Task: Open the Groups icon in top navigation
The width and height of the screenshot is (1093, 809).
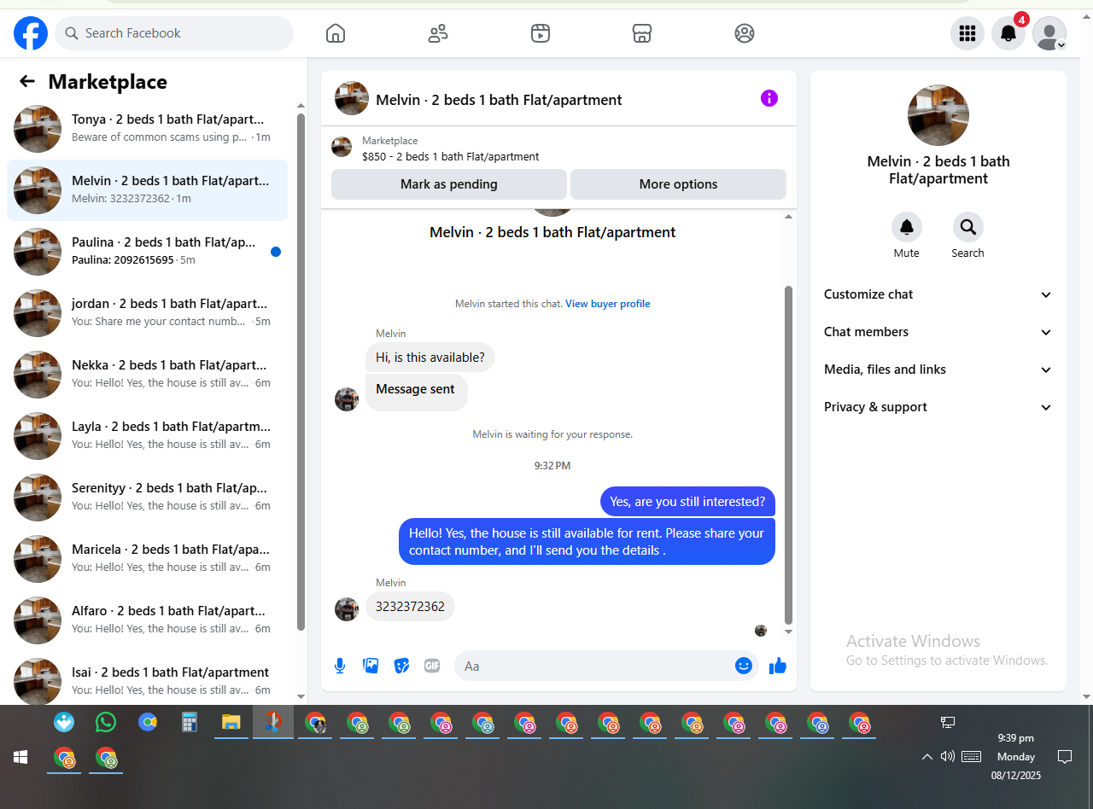Action: [x=745, y=33]
